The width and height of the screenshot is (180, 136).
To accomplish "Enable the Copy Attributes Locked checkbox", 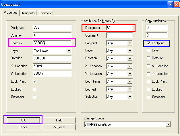I will [148, 89].
